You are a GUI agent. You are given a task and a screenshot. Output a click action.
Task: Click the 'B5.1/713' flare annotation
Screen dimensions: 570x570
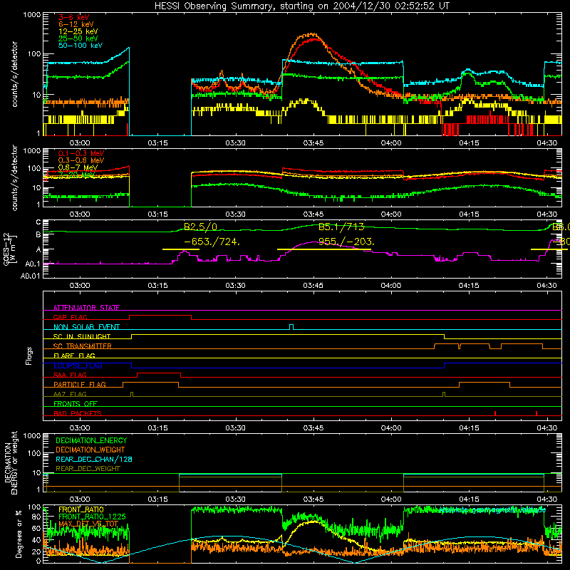(341, 227)
